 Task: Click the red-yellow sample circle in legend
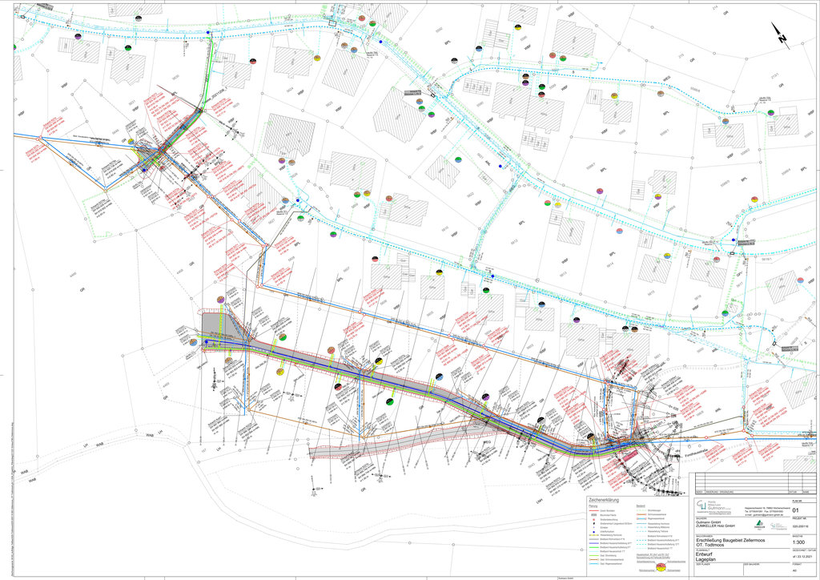[661, 567]
